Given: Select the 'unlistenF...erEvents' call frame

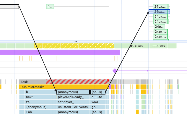Looking at the screenshot, I should click(x=73, y=107).
